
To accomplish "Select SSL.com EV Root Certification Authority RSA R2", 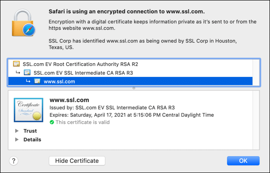I will (130, 64).
